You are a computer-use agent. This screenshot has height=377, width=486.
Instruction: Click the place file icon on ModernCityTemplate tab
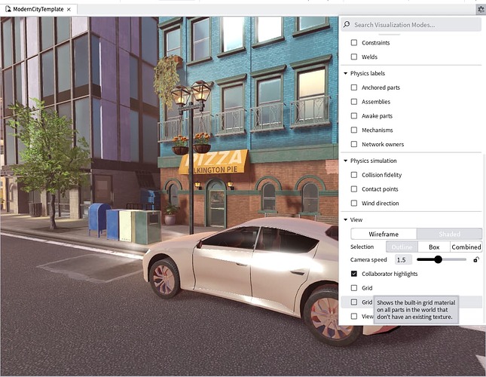[x=8, y=9]
